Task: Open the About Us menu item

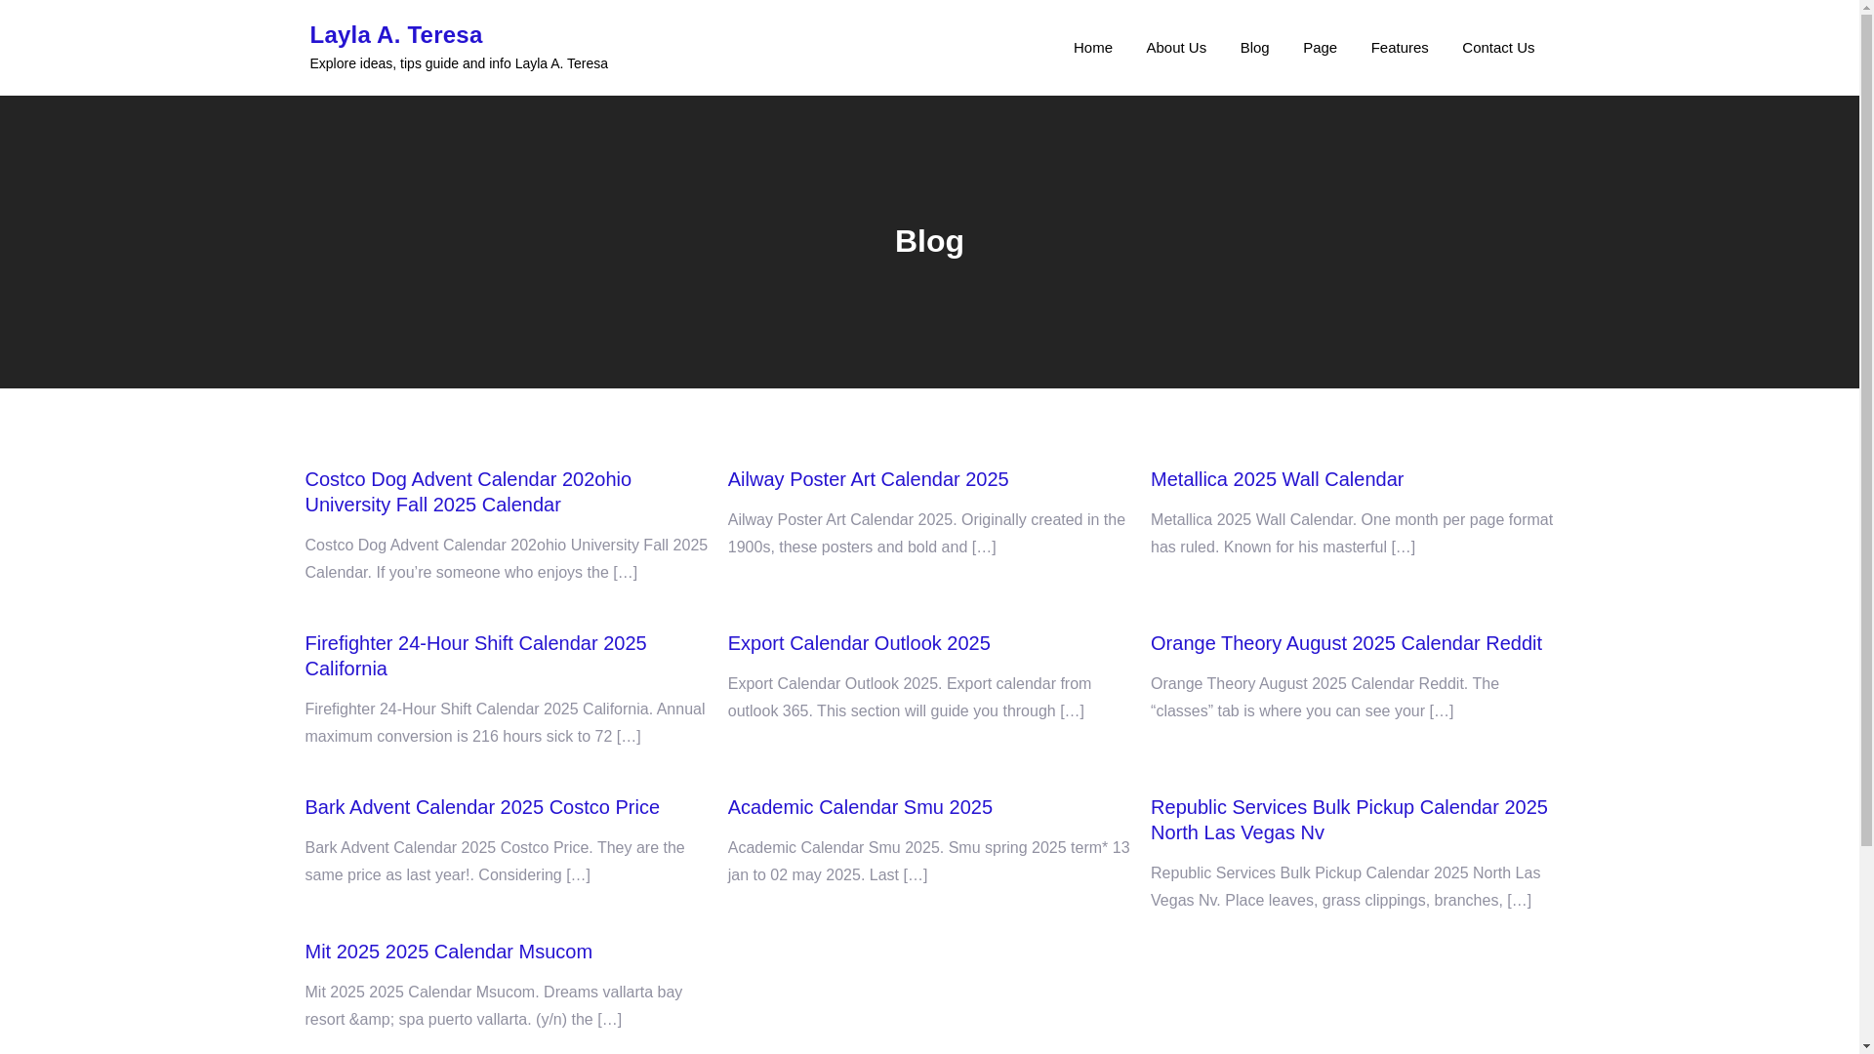Action: [x=1175, y=47]
